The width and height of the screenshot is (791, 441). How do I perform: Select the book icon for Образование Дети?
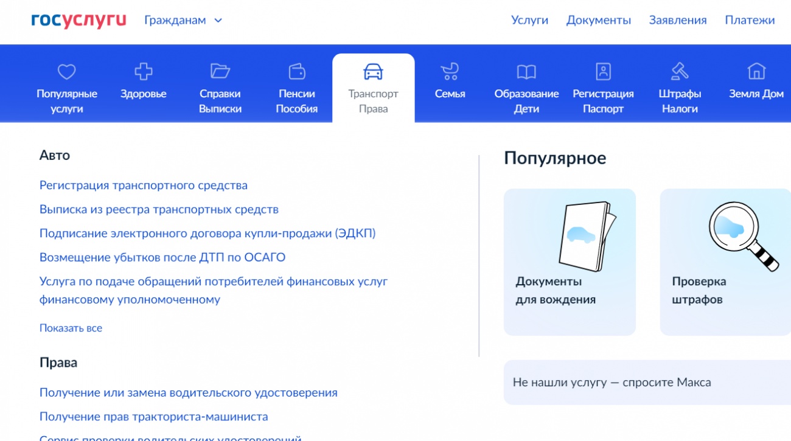pyautogui.click(x=526, y=72)
